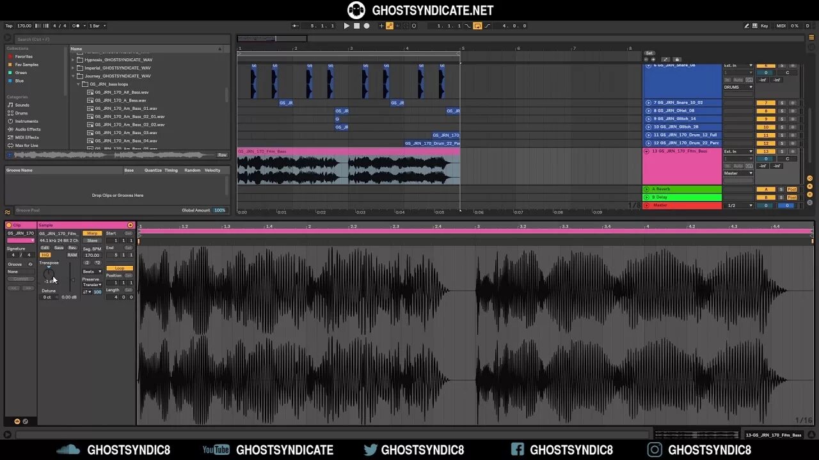Open the Max for Live category
Viewport: 819px width, 460px height.
[26, 145]
